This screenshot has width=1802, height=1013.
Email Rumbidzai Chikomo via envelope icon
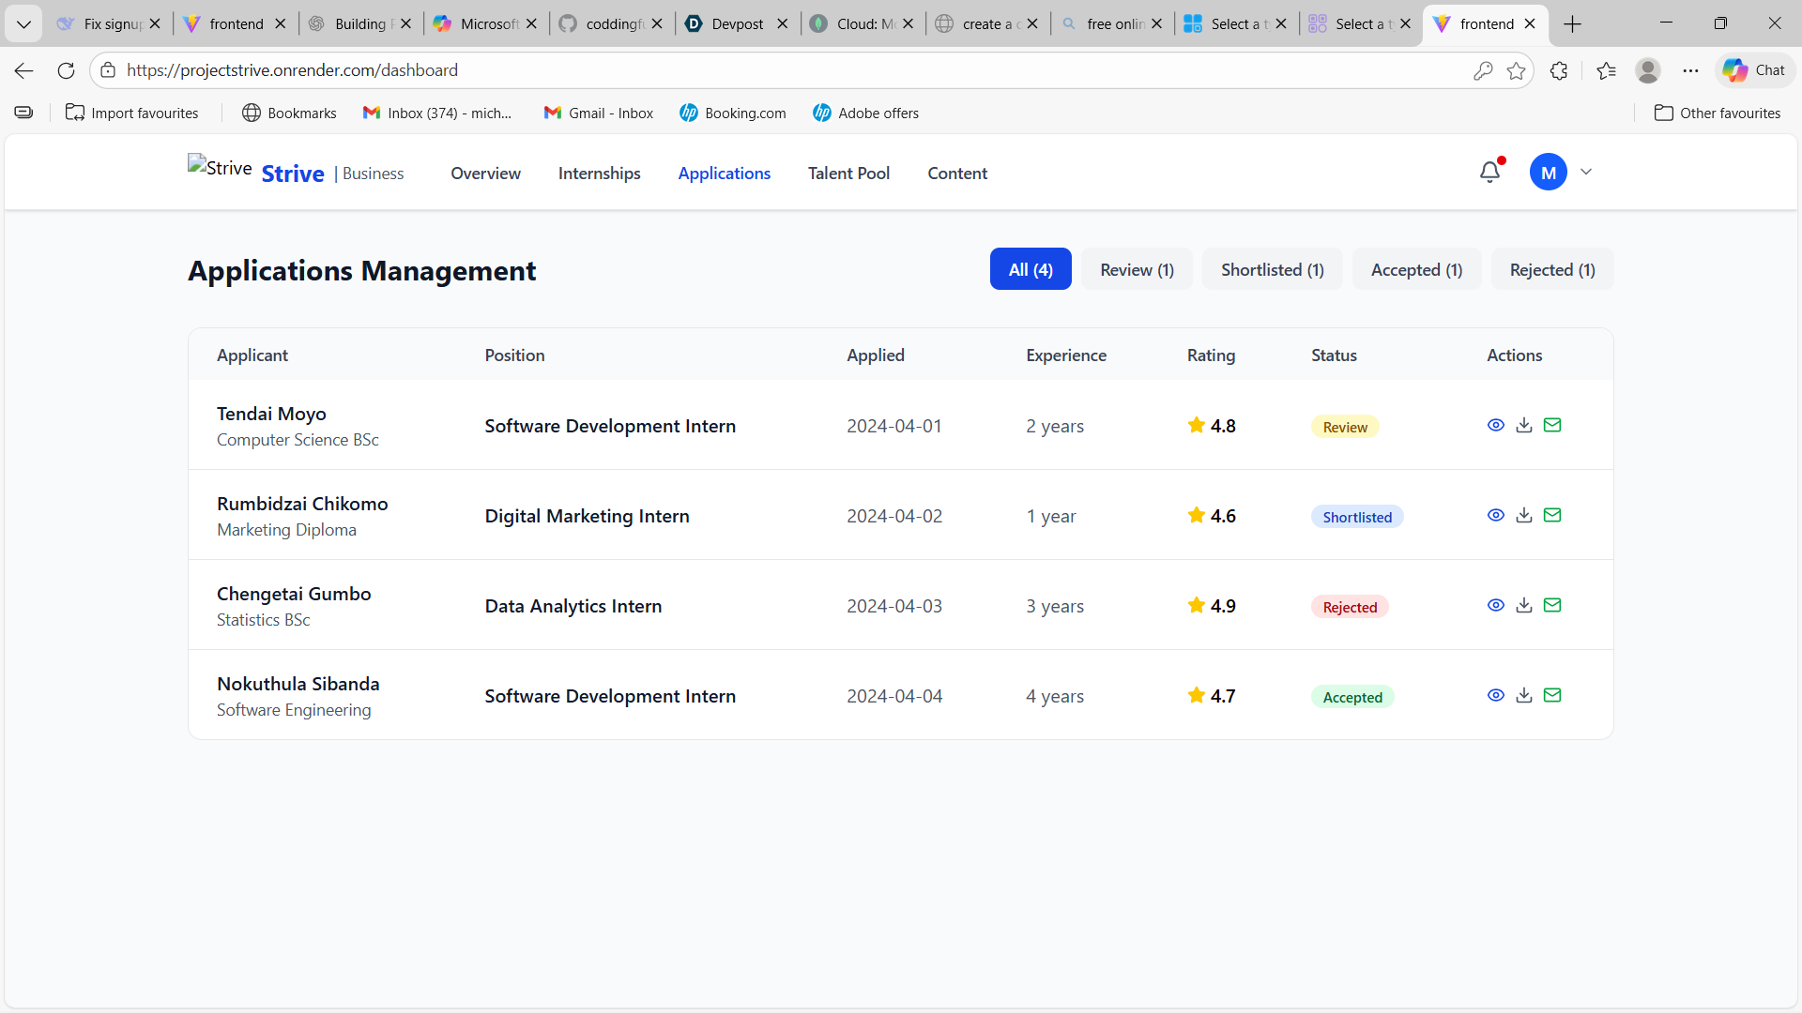click(x=1552, y=515)
